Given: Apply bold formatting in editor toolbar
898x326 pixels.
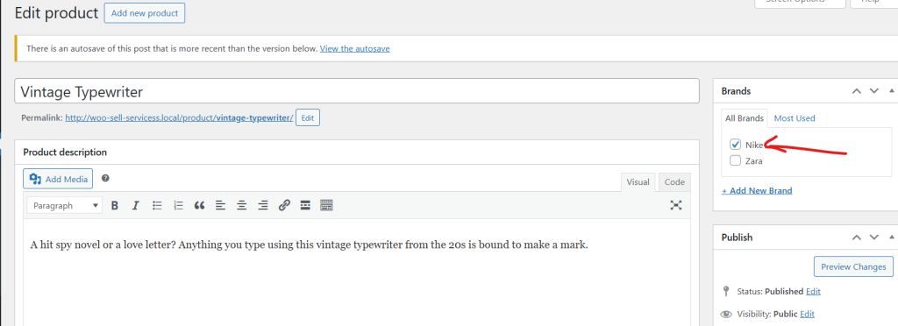Looking at the screenshot, I should tap(115, 205).
